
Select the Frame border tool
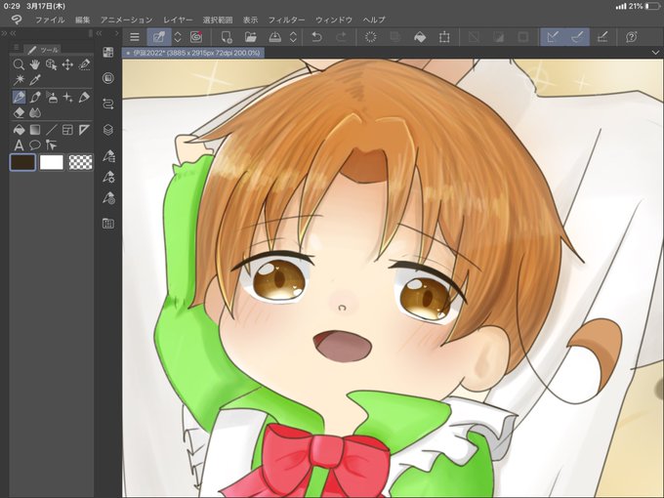pos(67,130)
